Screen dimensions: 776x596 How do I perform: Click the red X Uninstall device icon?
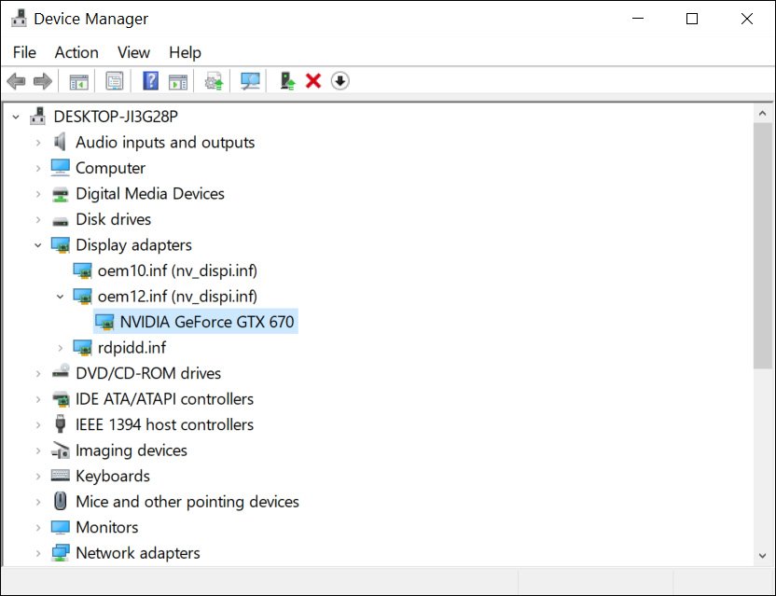313,81
